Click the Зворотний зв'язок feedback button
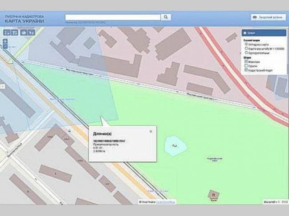This screenshot has width=289, height=216. pyautogui.click(x=268, y=17)
